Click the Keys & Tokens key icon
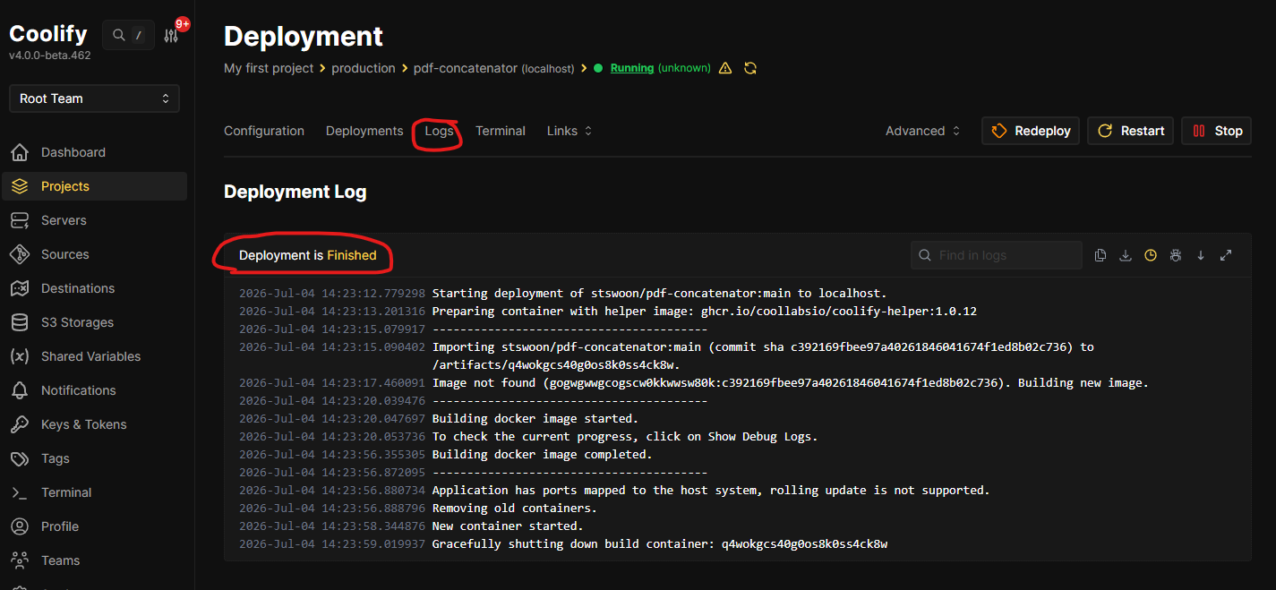Screen dimensions: 1276x590 pos(20,424)
